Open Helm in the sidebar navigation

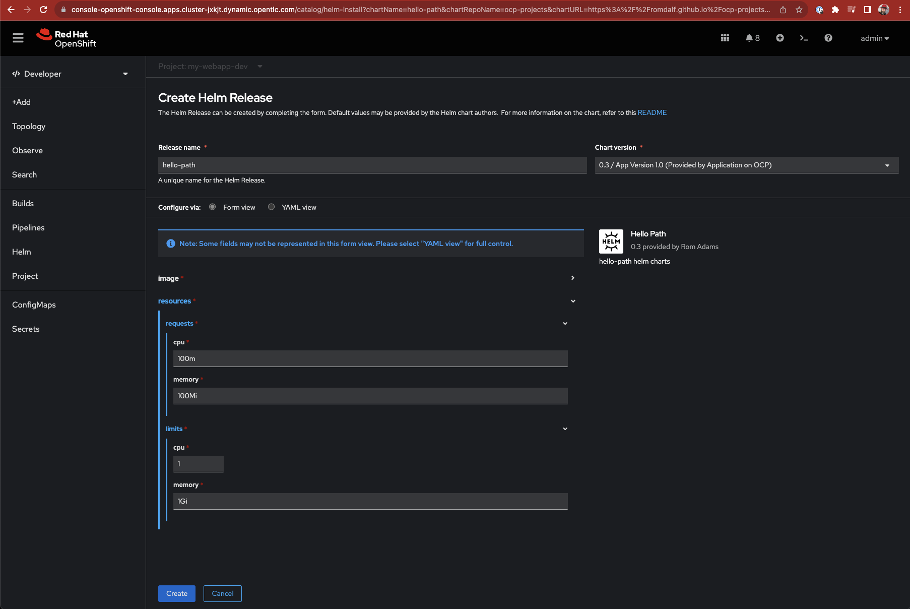pos(22,252)
